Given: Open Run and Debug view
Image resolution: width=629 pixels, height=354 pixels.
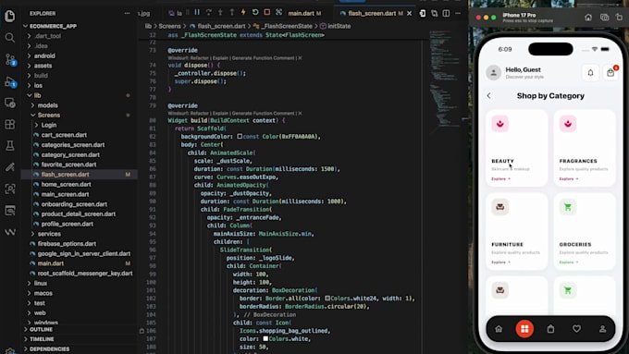Looking at the screenshot, I should 10,81.
